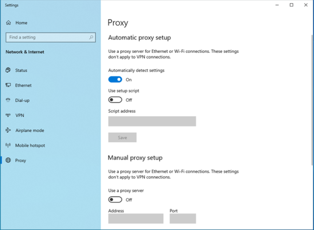314x230 pixels.
Task: Turn off Automatically detect settings toggle
Action: pos(115,79)
